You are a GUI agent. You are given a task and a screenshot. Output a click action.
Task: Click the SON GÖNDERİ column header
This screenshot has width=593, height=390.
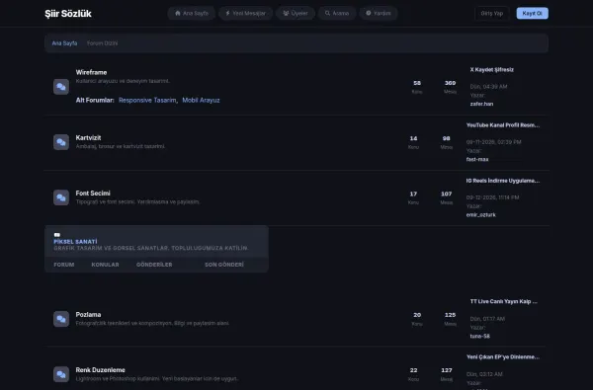pos(224,265)
